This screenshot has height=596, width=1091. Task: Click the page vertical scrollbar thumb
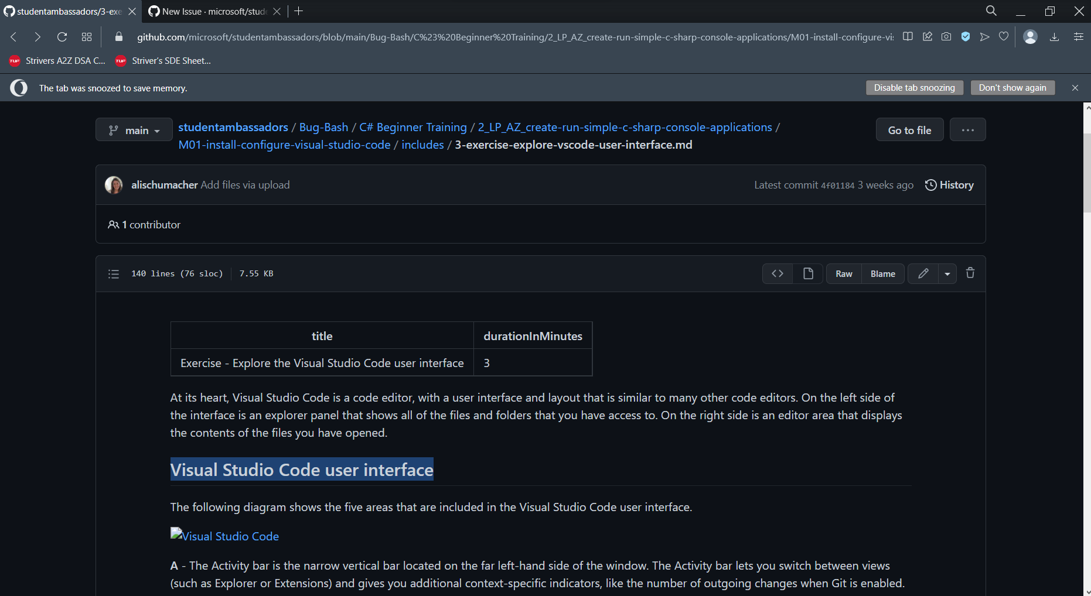coord(1087,173)
